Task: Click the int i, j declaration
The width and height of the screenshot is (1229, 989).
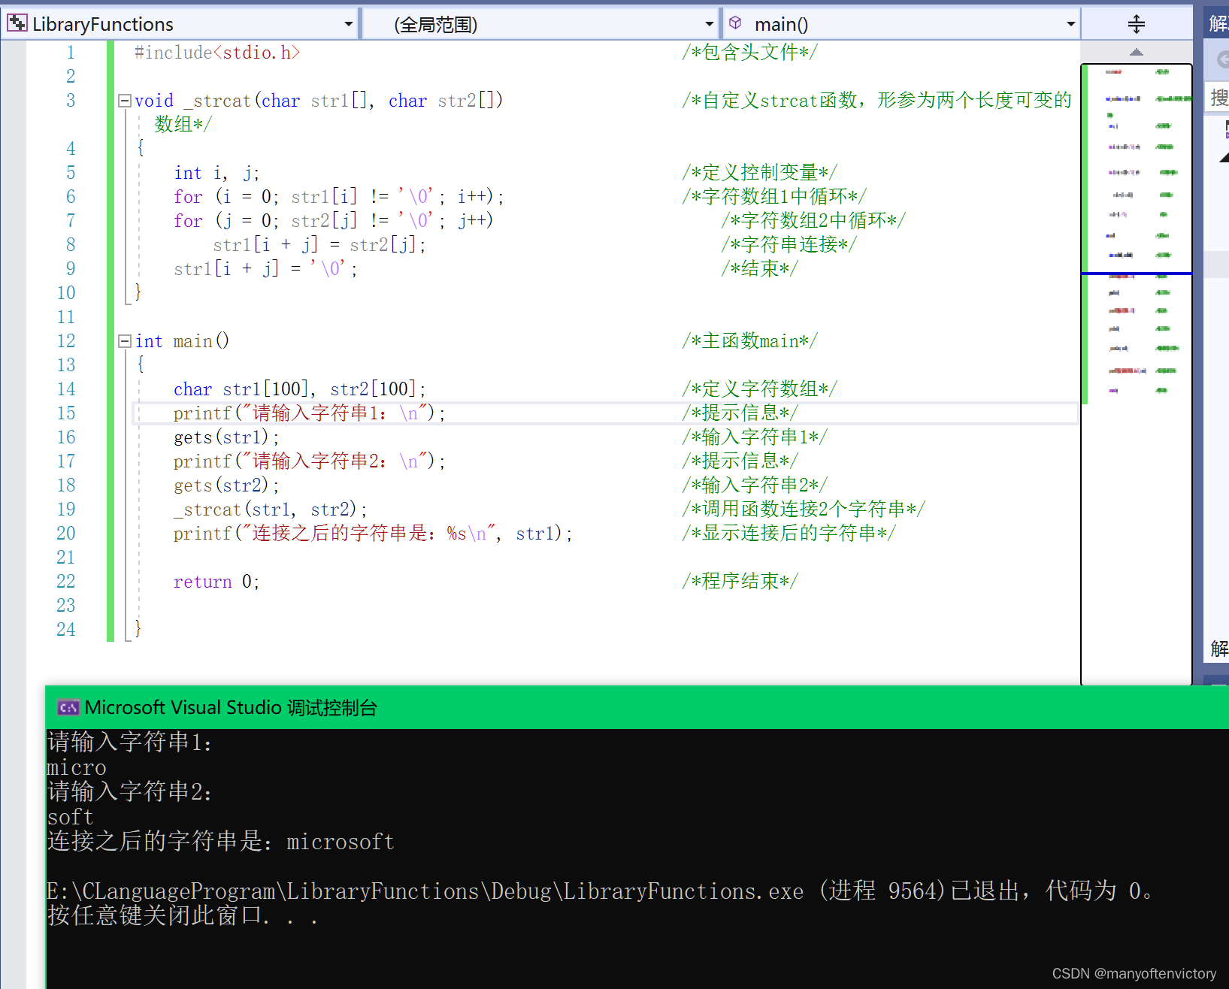Action: pos(216,173)
